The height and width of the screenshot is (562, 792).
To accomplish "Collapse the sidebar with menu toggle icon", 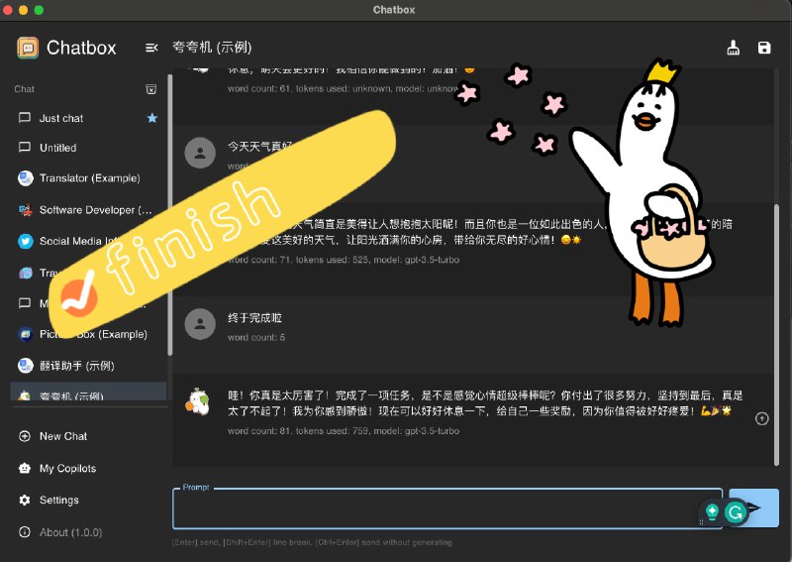I will (151, 48).
